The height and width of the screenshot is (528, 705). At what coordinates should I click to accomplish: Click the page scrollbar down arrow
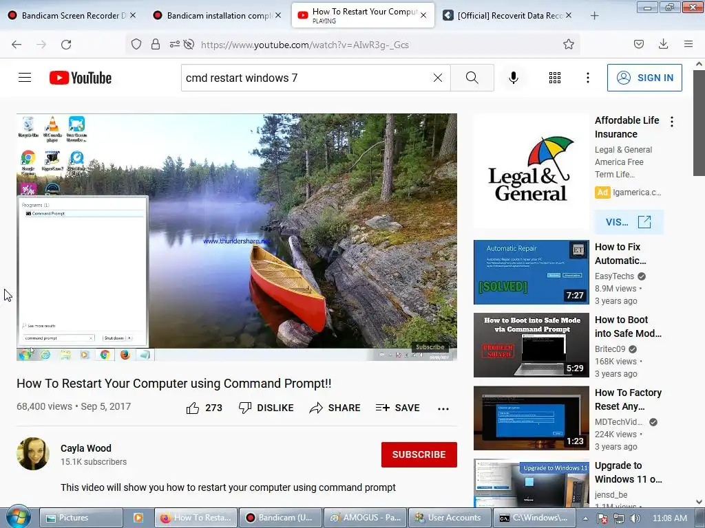(699, 502)
